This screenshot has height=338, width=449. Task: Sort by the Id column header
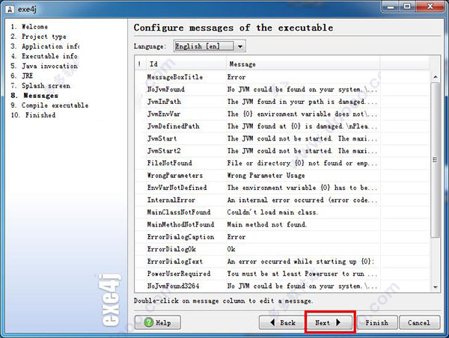tap(186, 64)
